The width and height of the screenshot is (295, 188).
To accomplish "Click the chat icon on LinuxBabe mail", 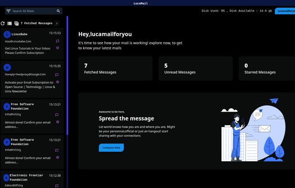I will [58, 41].
